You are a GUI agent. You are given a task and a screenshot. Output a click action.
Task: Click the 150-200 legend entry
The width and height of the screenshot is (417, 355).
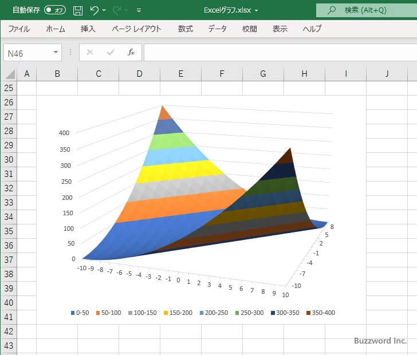pos(178,313)
